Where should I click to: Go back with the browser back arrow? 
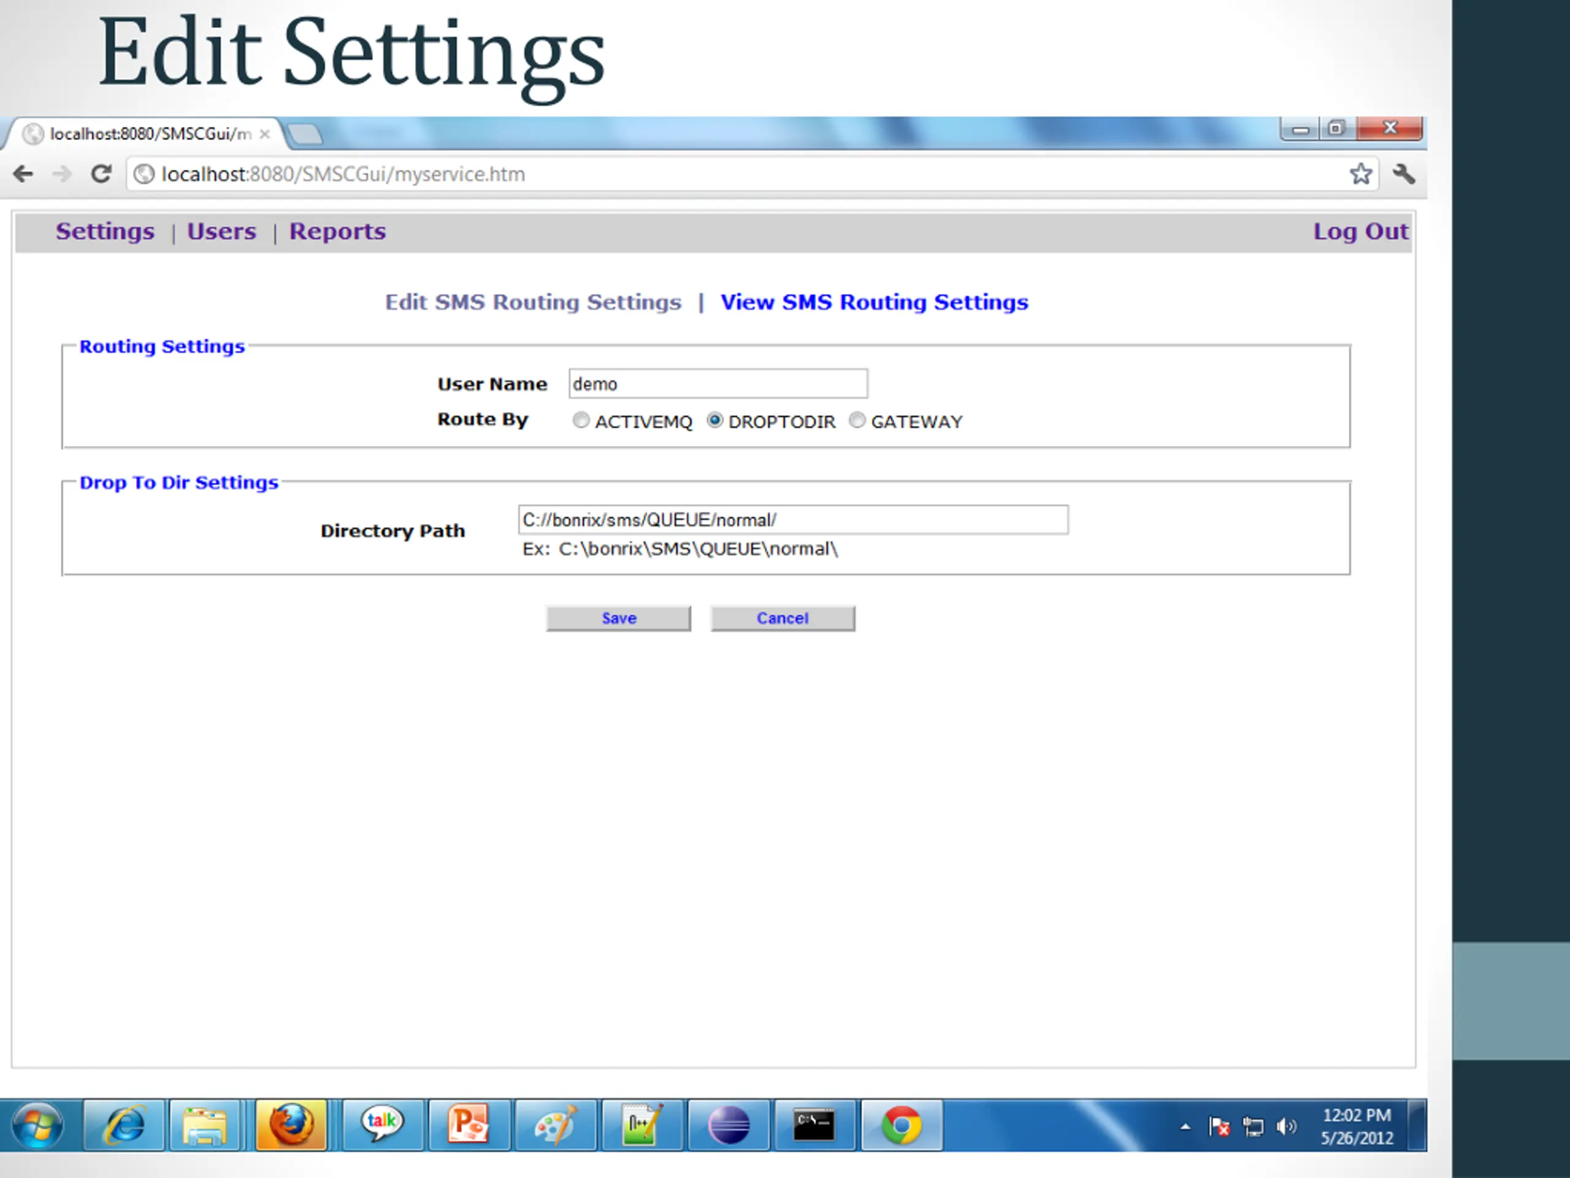23,174
